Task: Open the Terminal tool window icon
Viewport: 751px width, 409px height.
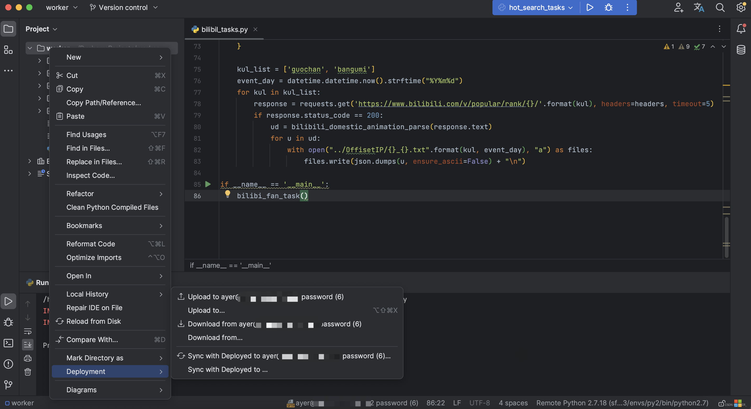Action: [8, 343]
